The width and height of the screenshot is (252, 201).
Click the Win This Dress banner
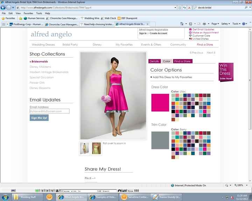tap(226, 72)
